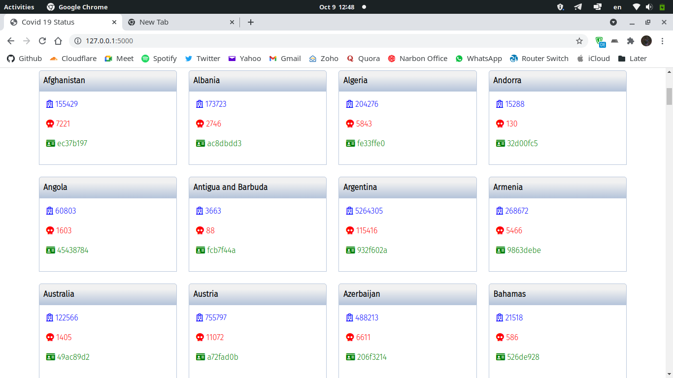
Task: Open the Cloudflare bookmark
Action: tap(73, 58)
